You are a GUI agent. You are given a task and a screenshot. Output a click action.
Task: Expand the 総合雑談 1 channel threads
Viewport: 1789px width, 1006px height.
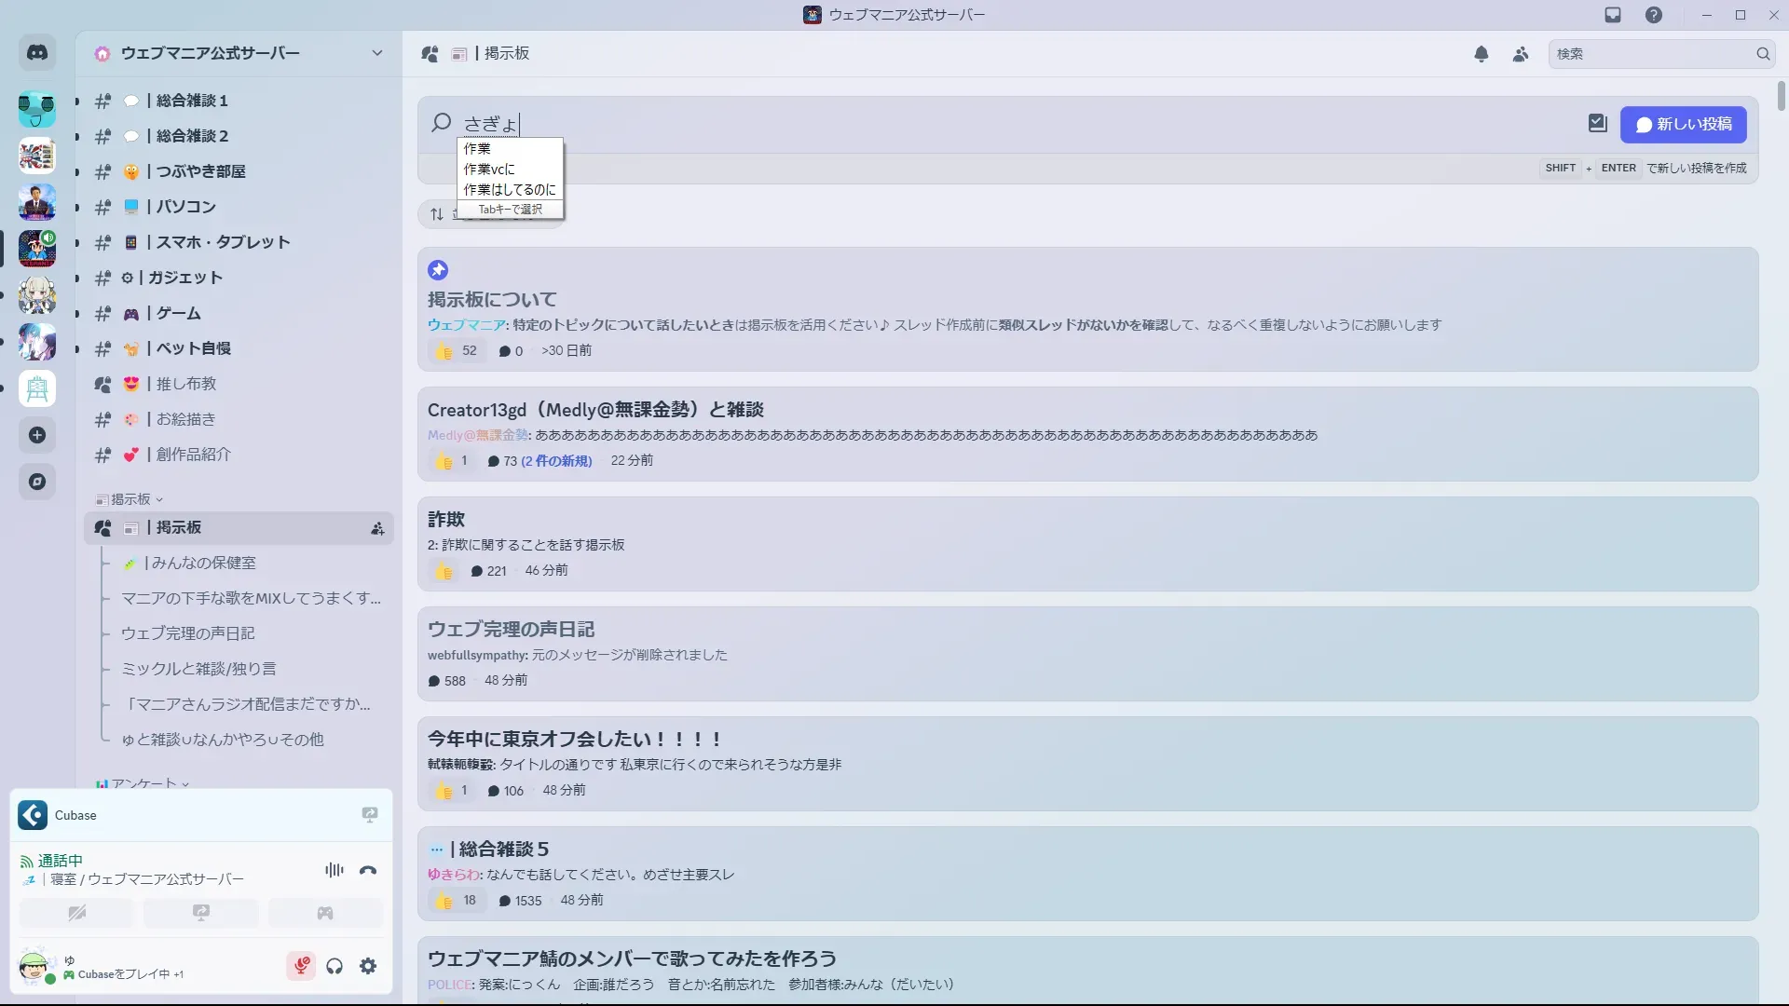coord(77,101)
